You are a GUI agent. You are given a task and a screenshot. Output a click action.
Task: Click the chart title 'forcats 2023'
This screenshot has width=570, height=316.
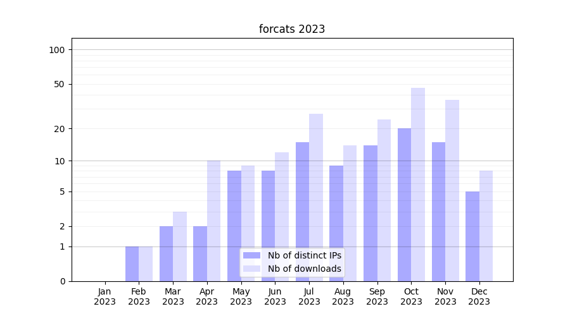pyautogui.click(x=292, y=29)
